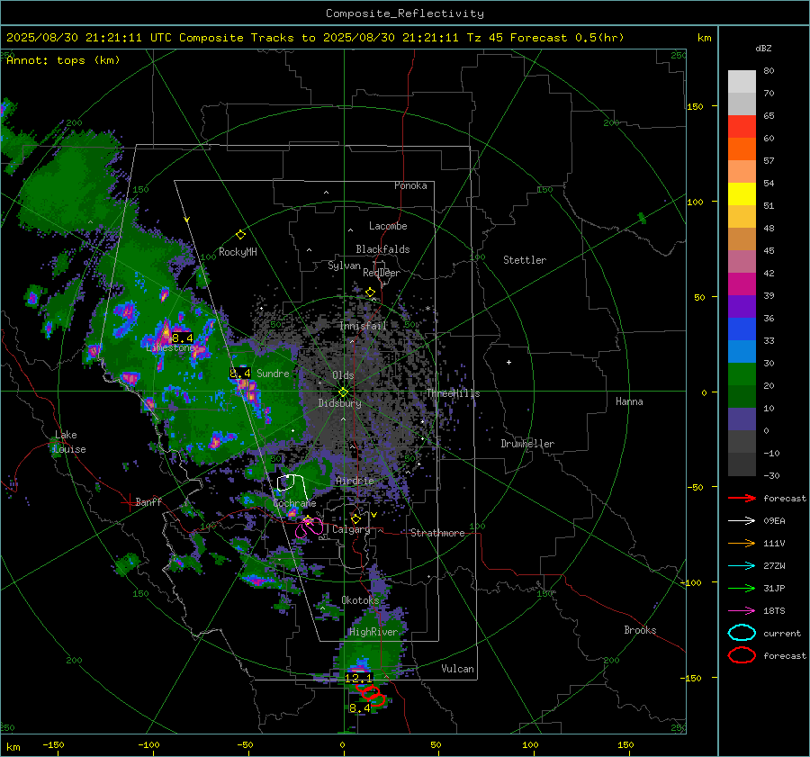The height and width of the screenshot is (757, 810).
Task: Click the red forecast arrow in legend
Action: tap(742, 498)
